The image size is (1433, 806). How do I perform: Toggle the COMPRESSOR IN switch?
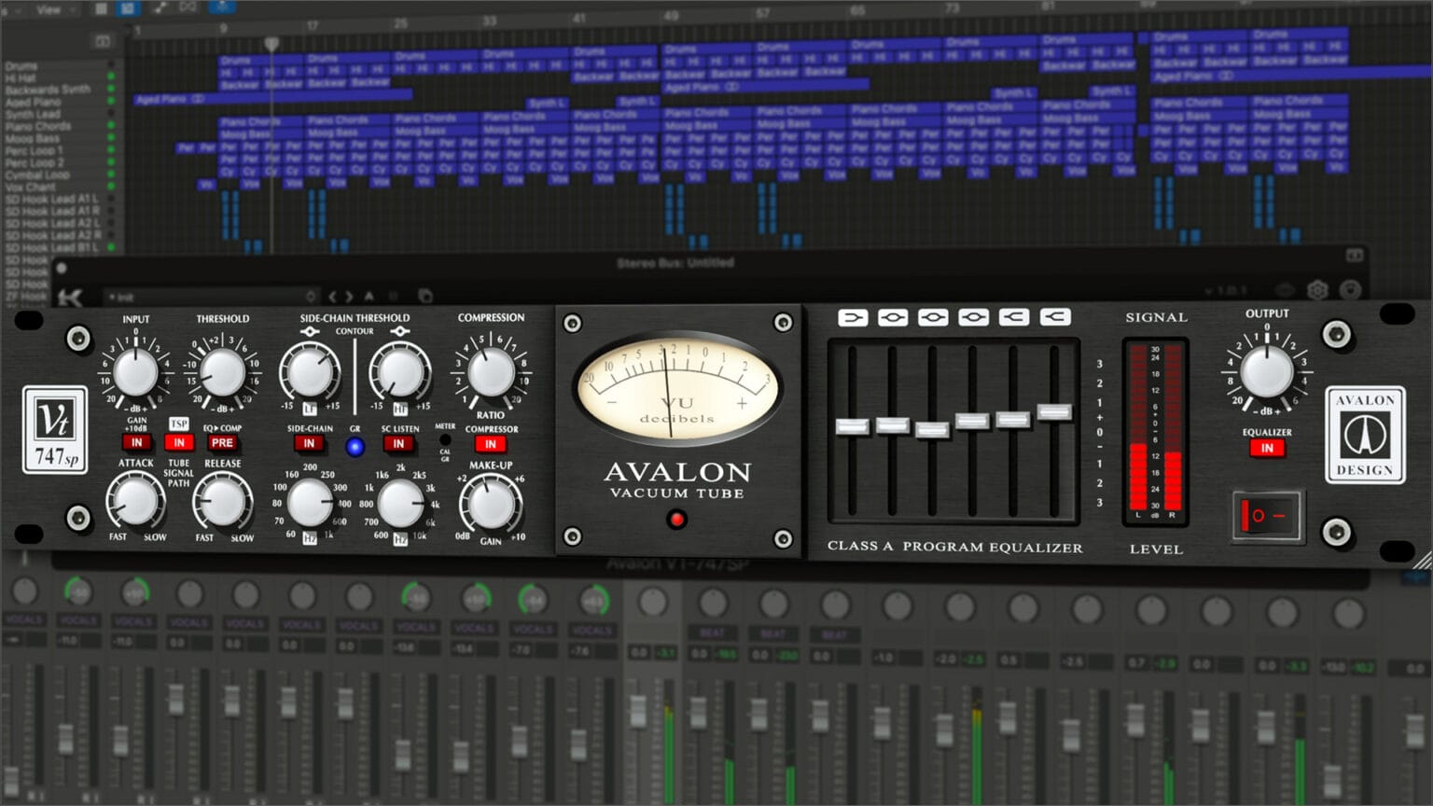click(490, 444)
